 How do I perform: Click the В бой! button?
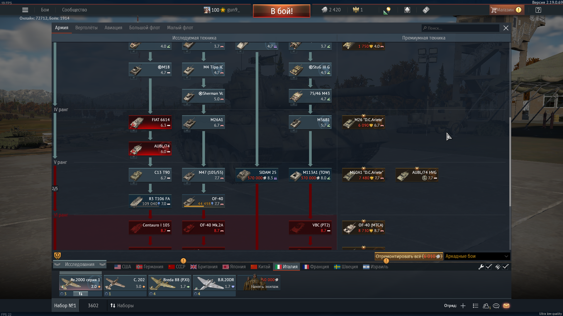pos(281,11)
